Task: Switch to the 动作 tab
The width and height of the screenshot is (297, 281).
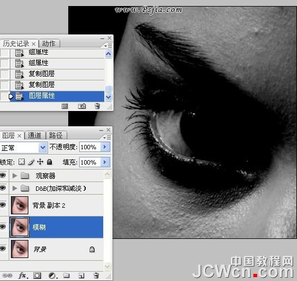Action: [49, 43]
